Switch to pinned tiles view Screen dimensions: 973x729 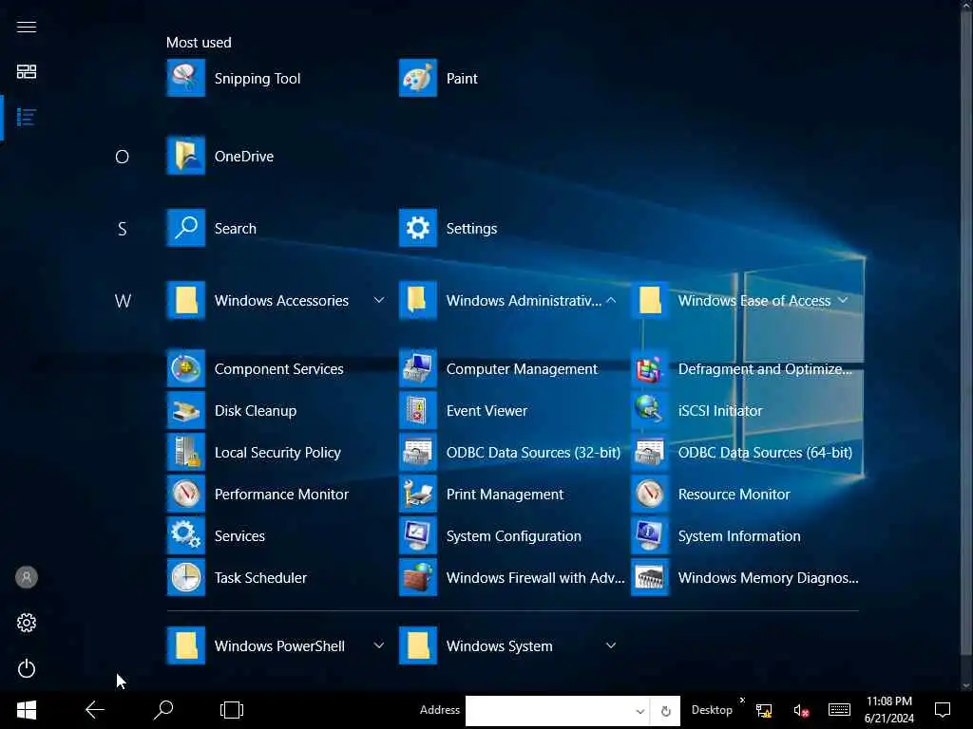click(x=26, y=71)
